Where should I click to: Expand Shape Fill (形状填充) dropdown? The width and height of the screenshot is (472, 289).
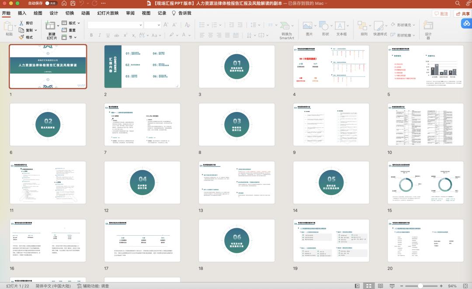coord(414,25)
